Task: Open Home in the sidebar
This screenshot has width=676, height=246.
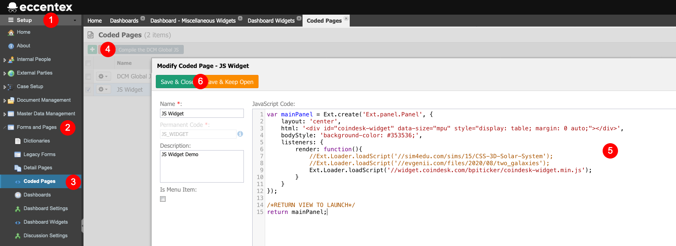Action: point(23,32)
